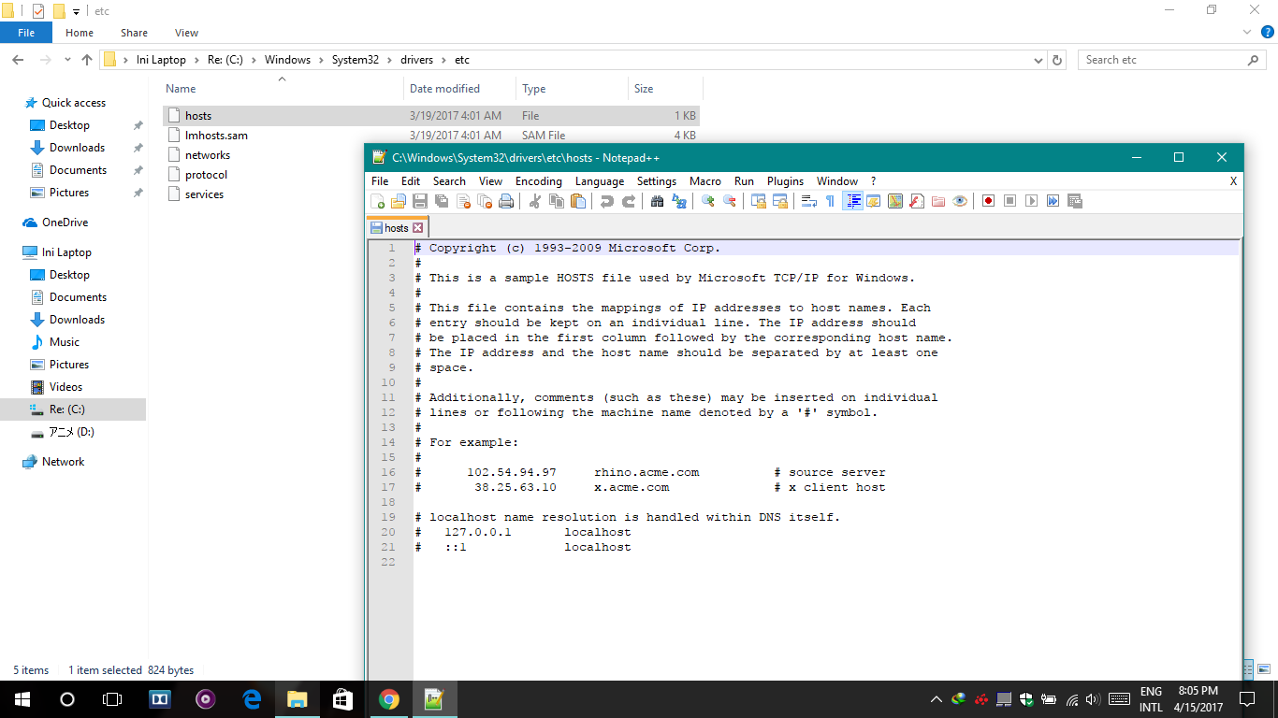Zoom out the editor text
The height and width of the screenshot is (718, 1278).
click(730, 201)
